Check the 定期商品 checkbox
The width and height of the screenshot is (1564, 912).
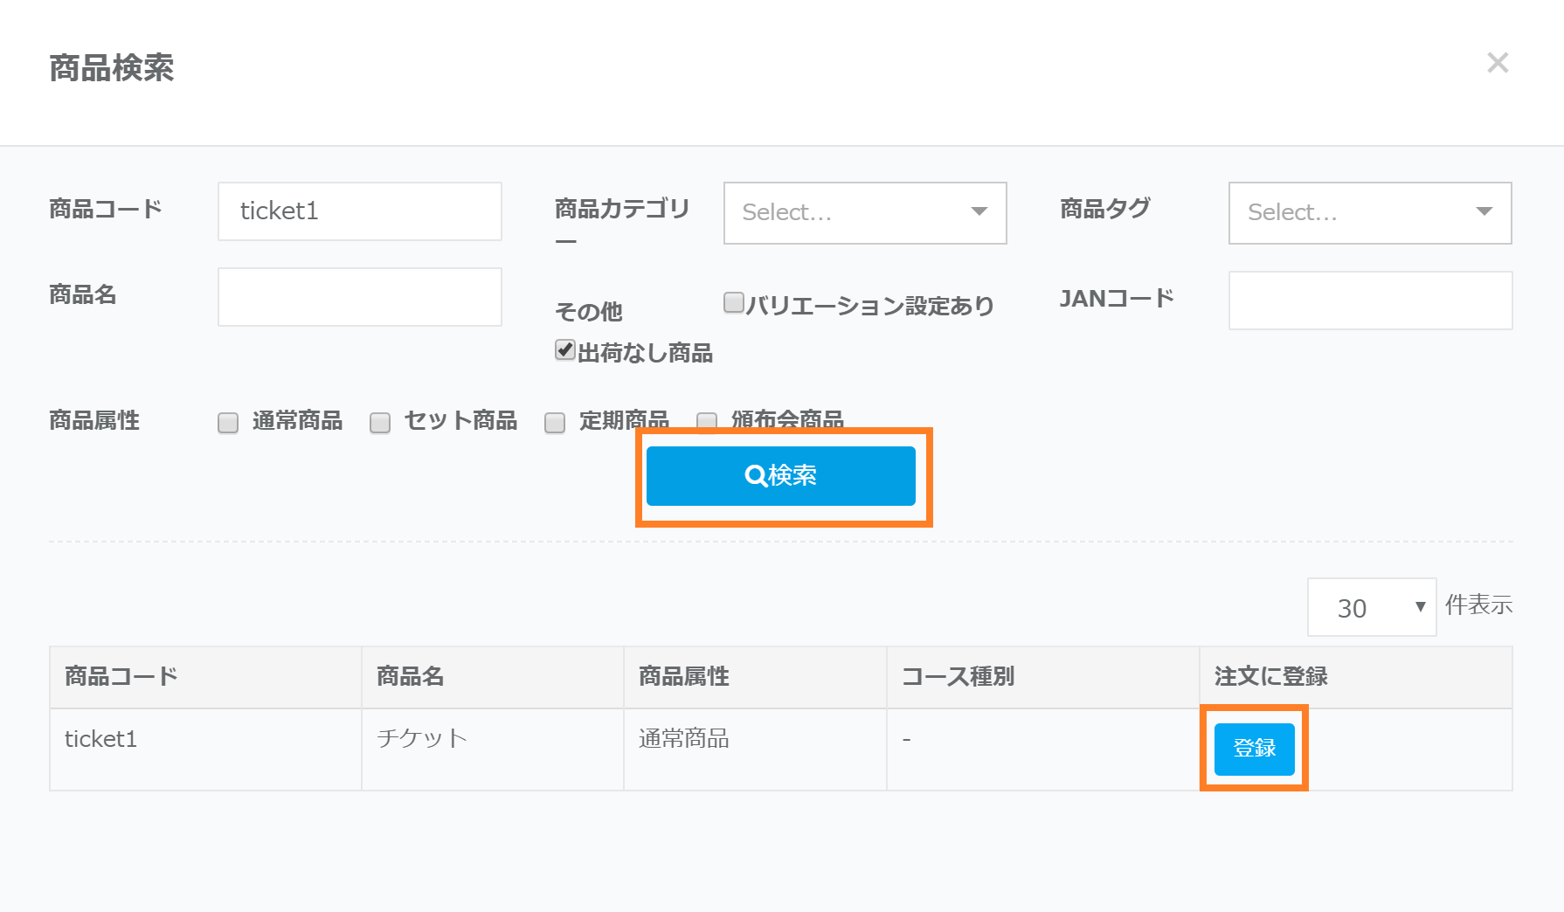click(555, 423)
